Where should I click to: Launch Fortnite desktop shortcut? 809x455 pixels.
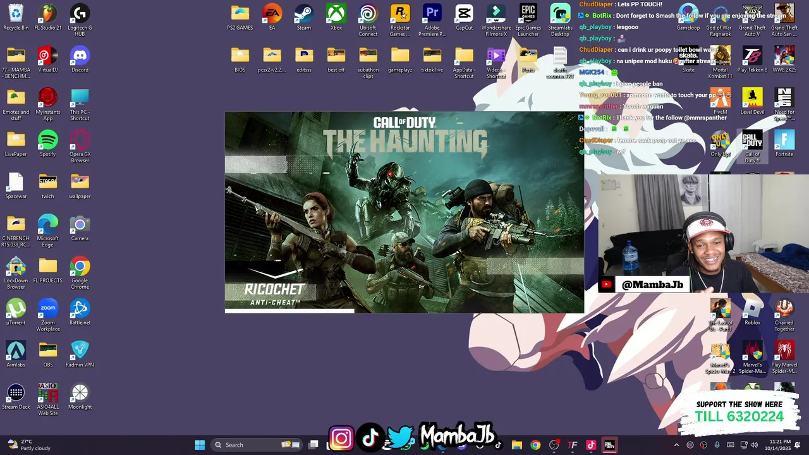784,143
